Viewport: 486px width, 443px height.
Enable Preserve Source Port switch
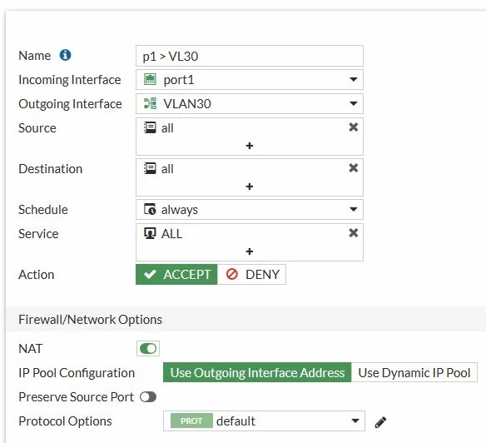(148, 396)
